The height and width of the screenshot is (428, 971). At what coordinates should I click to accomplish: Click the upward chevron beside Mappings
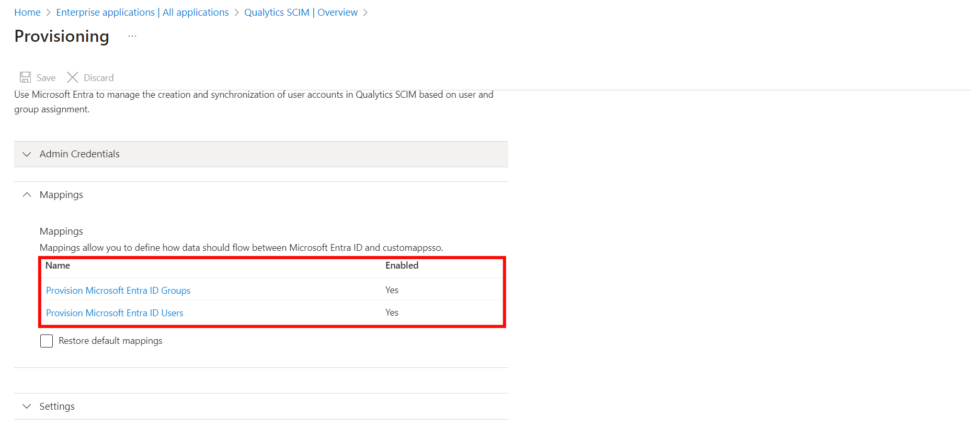click(27, 194)
